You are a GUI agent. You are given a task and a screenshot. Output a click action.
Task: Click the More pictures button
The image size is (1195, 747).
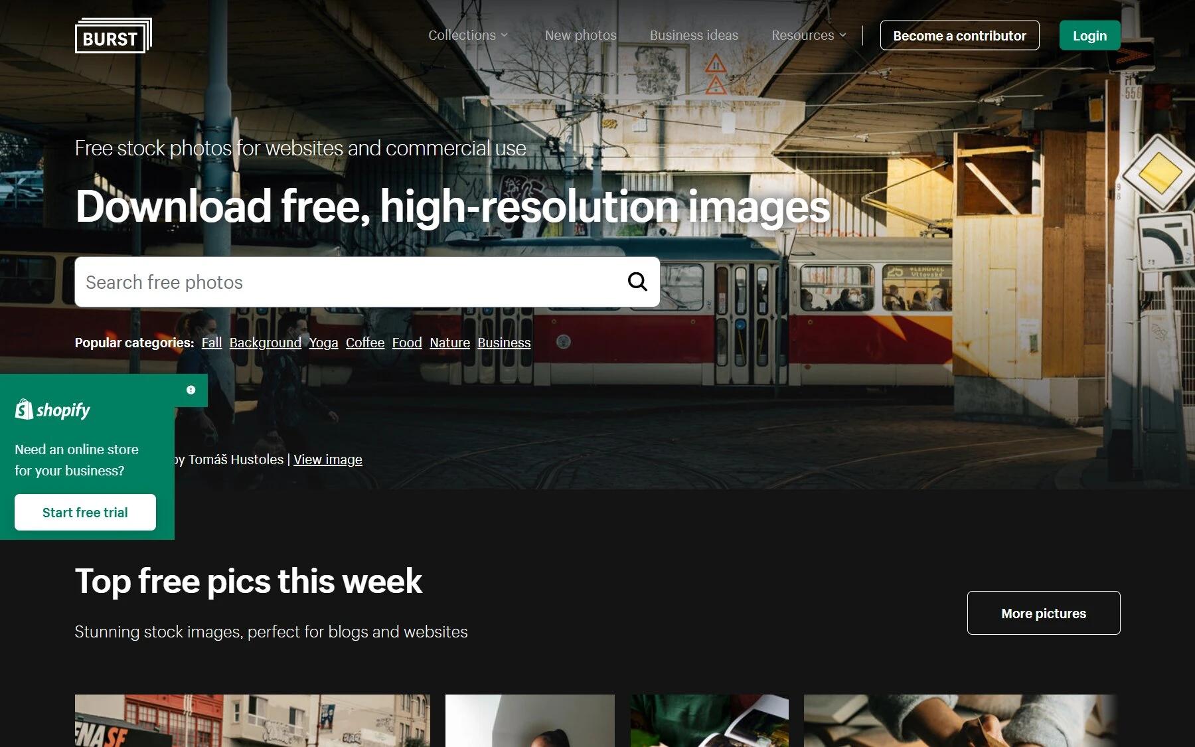1044,613
